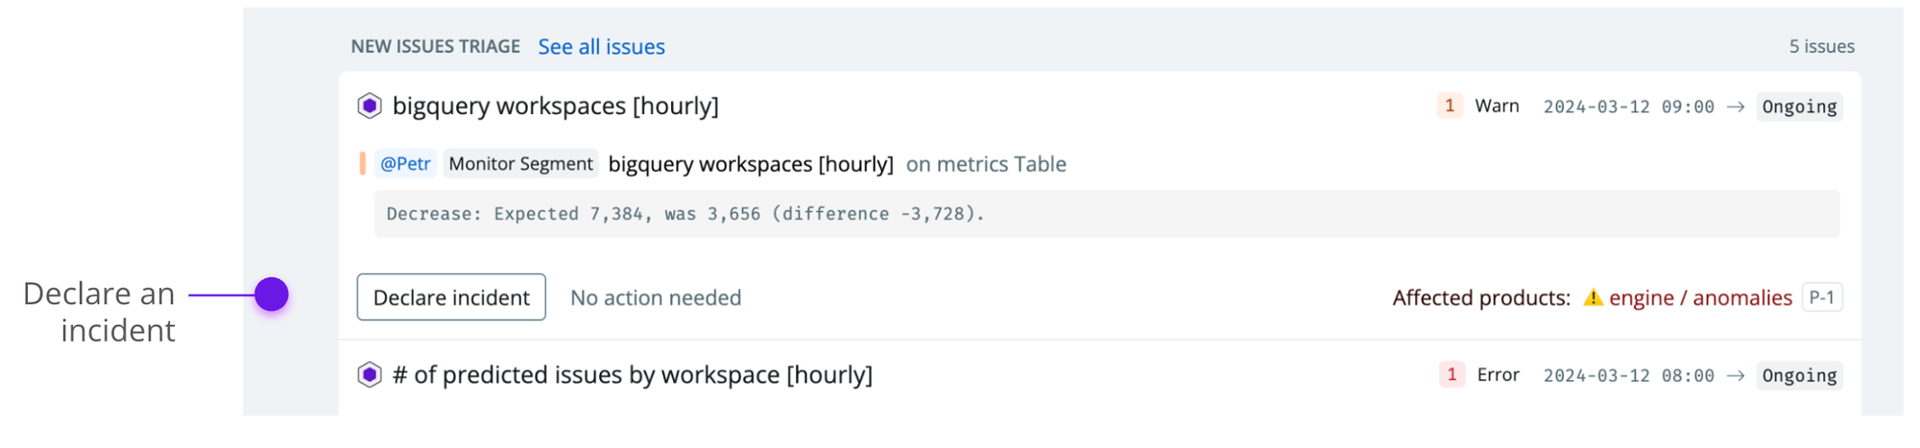
Task: Click the arrow after 2024-03-12 08:00
Action: [1736, 375]
